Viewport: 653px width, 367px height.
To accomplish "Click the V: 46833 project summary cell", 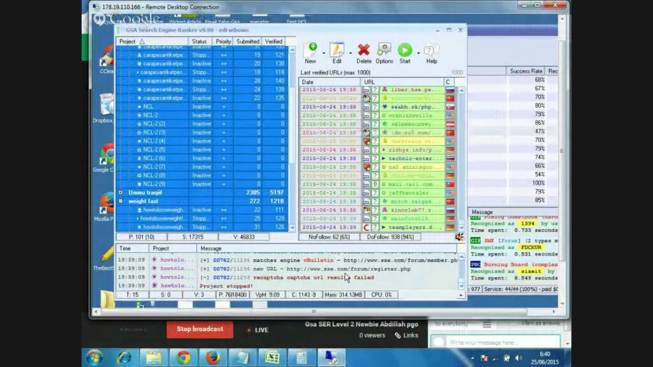I will (244, 237).
